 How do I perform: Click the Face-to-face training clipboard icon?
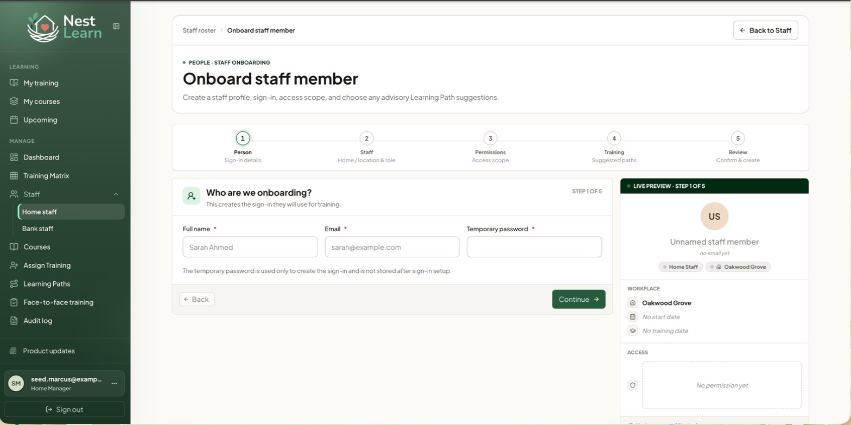tap(14, 302)
